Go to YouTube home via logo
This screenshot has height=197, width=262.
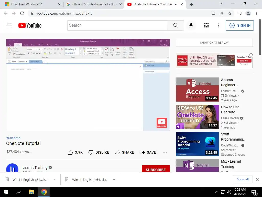pos(30,25)
